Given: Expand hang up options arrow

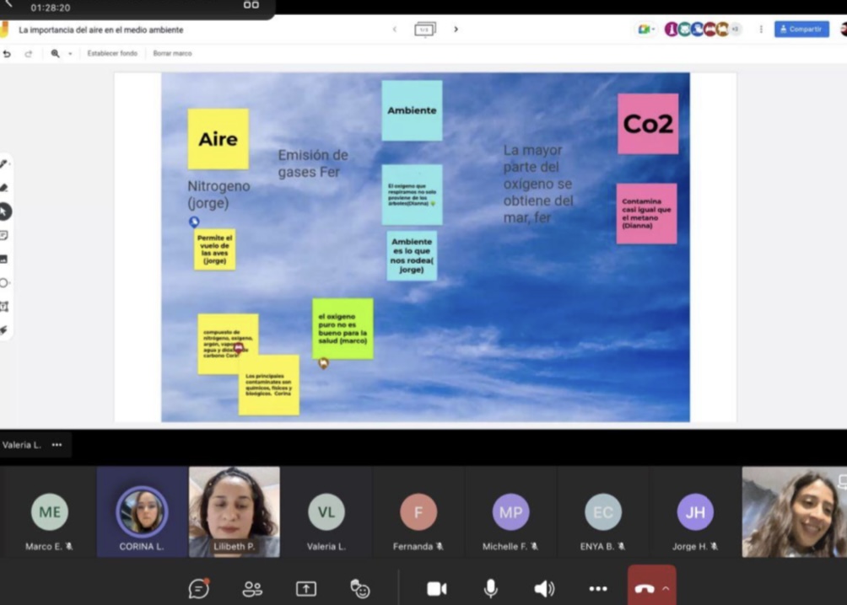Looking at the screenshot, I should [666, 589].
